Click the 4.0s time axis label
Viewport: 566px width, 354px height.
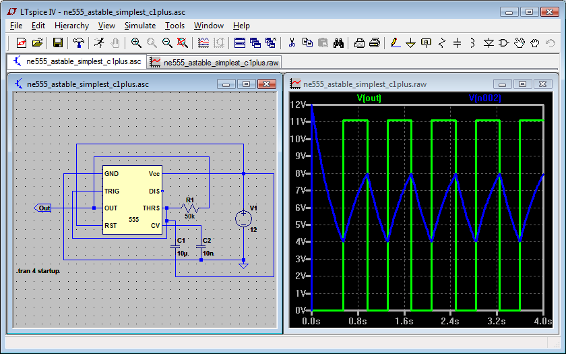543,321
